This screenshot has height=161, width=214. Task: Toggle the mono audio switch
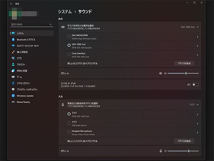pos(196,85)
